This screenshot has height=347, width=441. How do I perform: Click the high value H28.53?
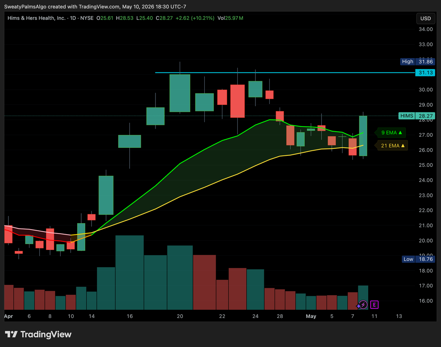tap(125, 18)
